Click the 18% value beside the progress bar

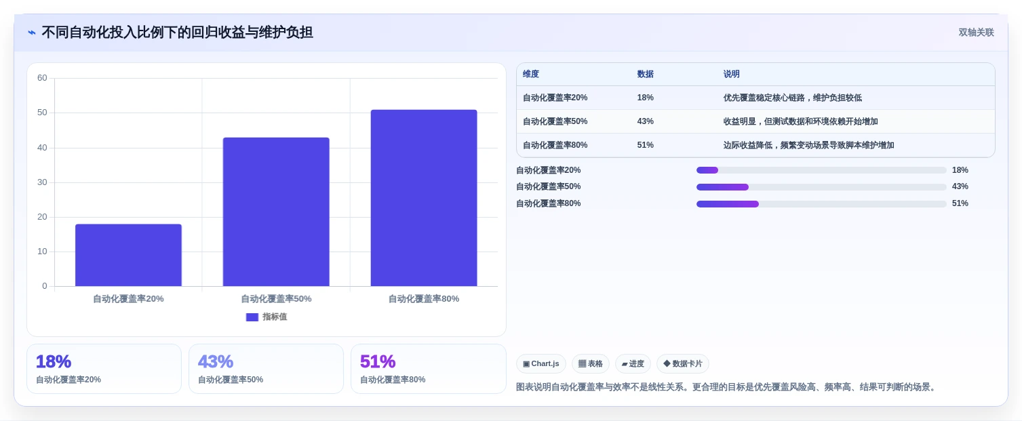(960, 170)
